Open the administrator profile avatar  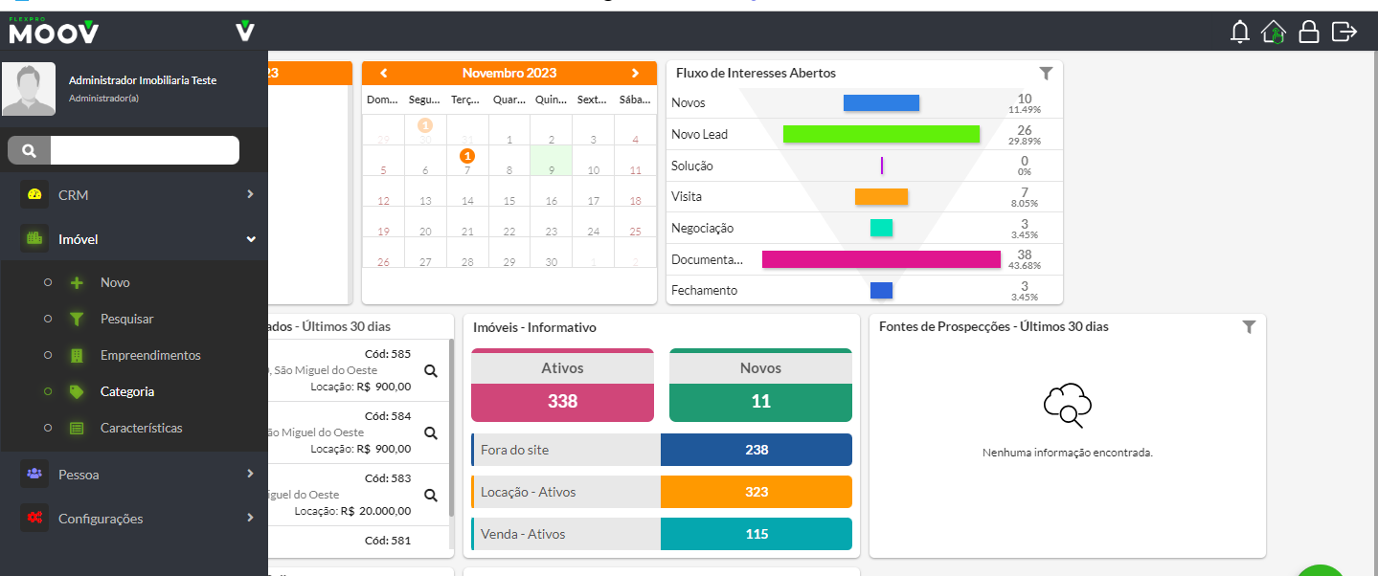29,89
